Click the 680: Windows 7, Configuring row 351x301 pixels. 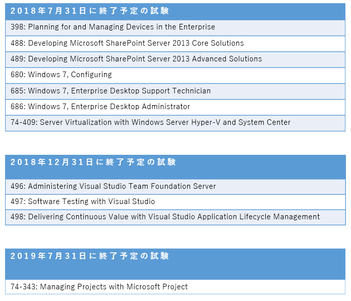(x=175, y=76)
